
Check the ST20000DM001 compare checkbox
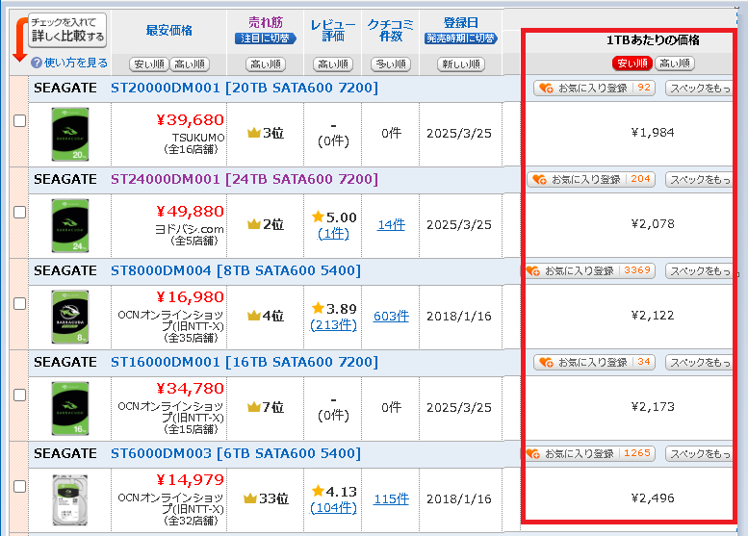point(19,120)
